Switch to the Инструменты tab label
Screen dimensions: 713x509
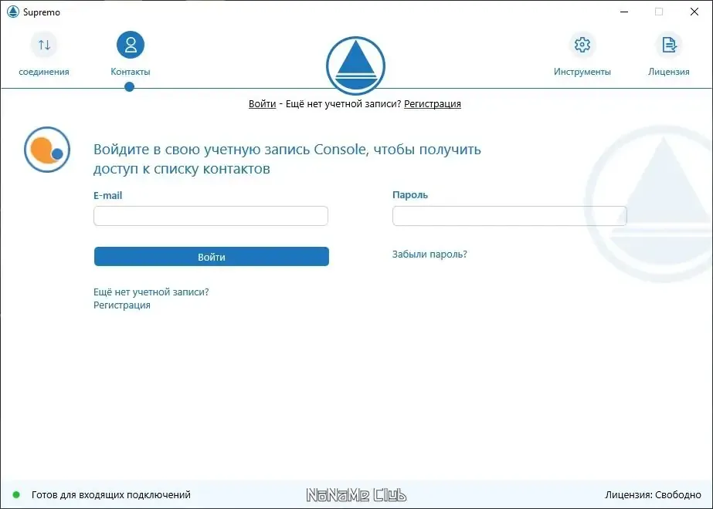pyautogui.click(x=582, y=72)
